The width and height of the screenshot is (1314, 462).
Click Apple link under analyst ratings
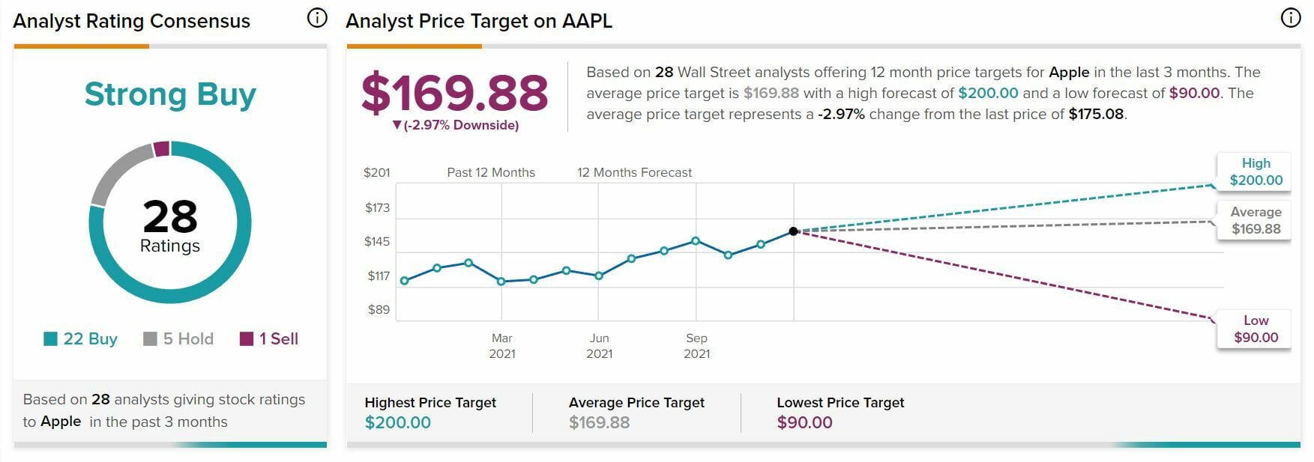(61, 422)
